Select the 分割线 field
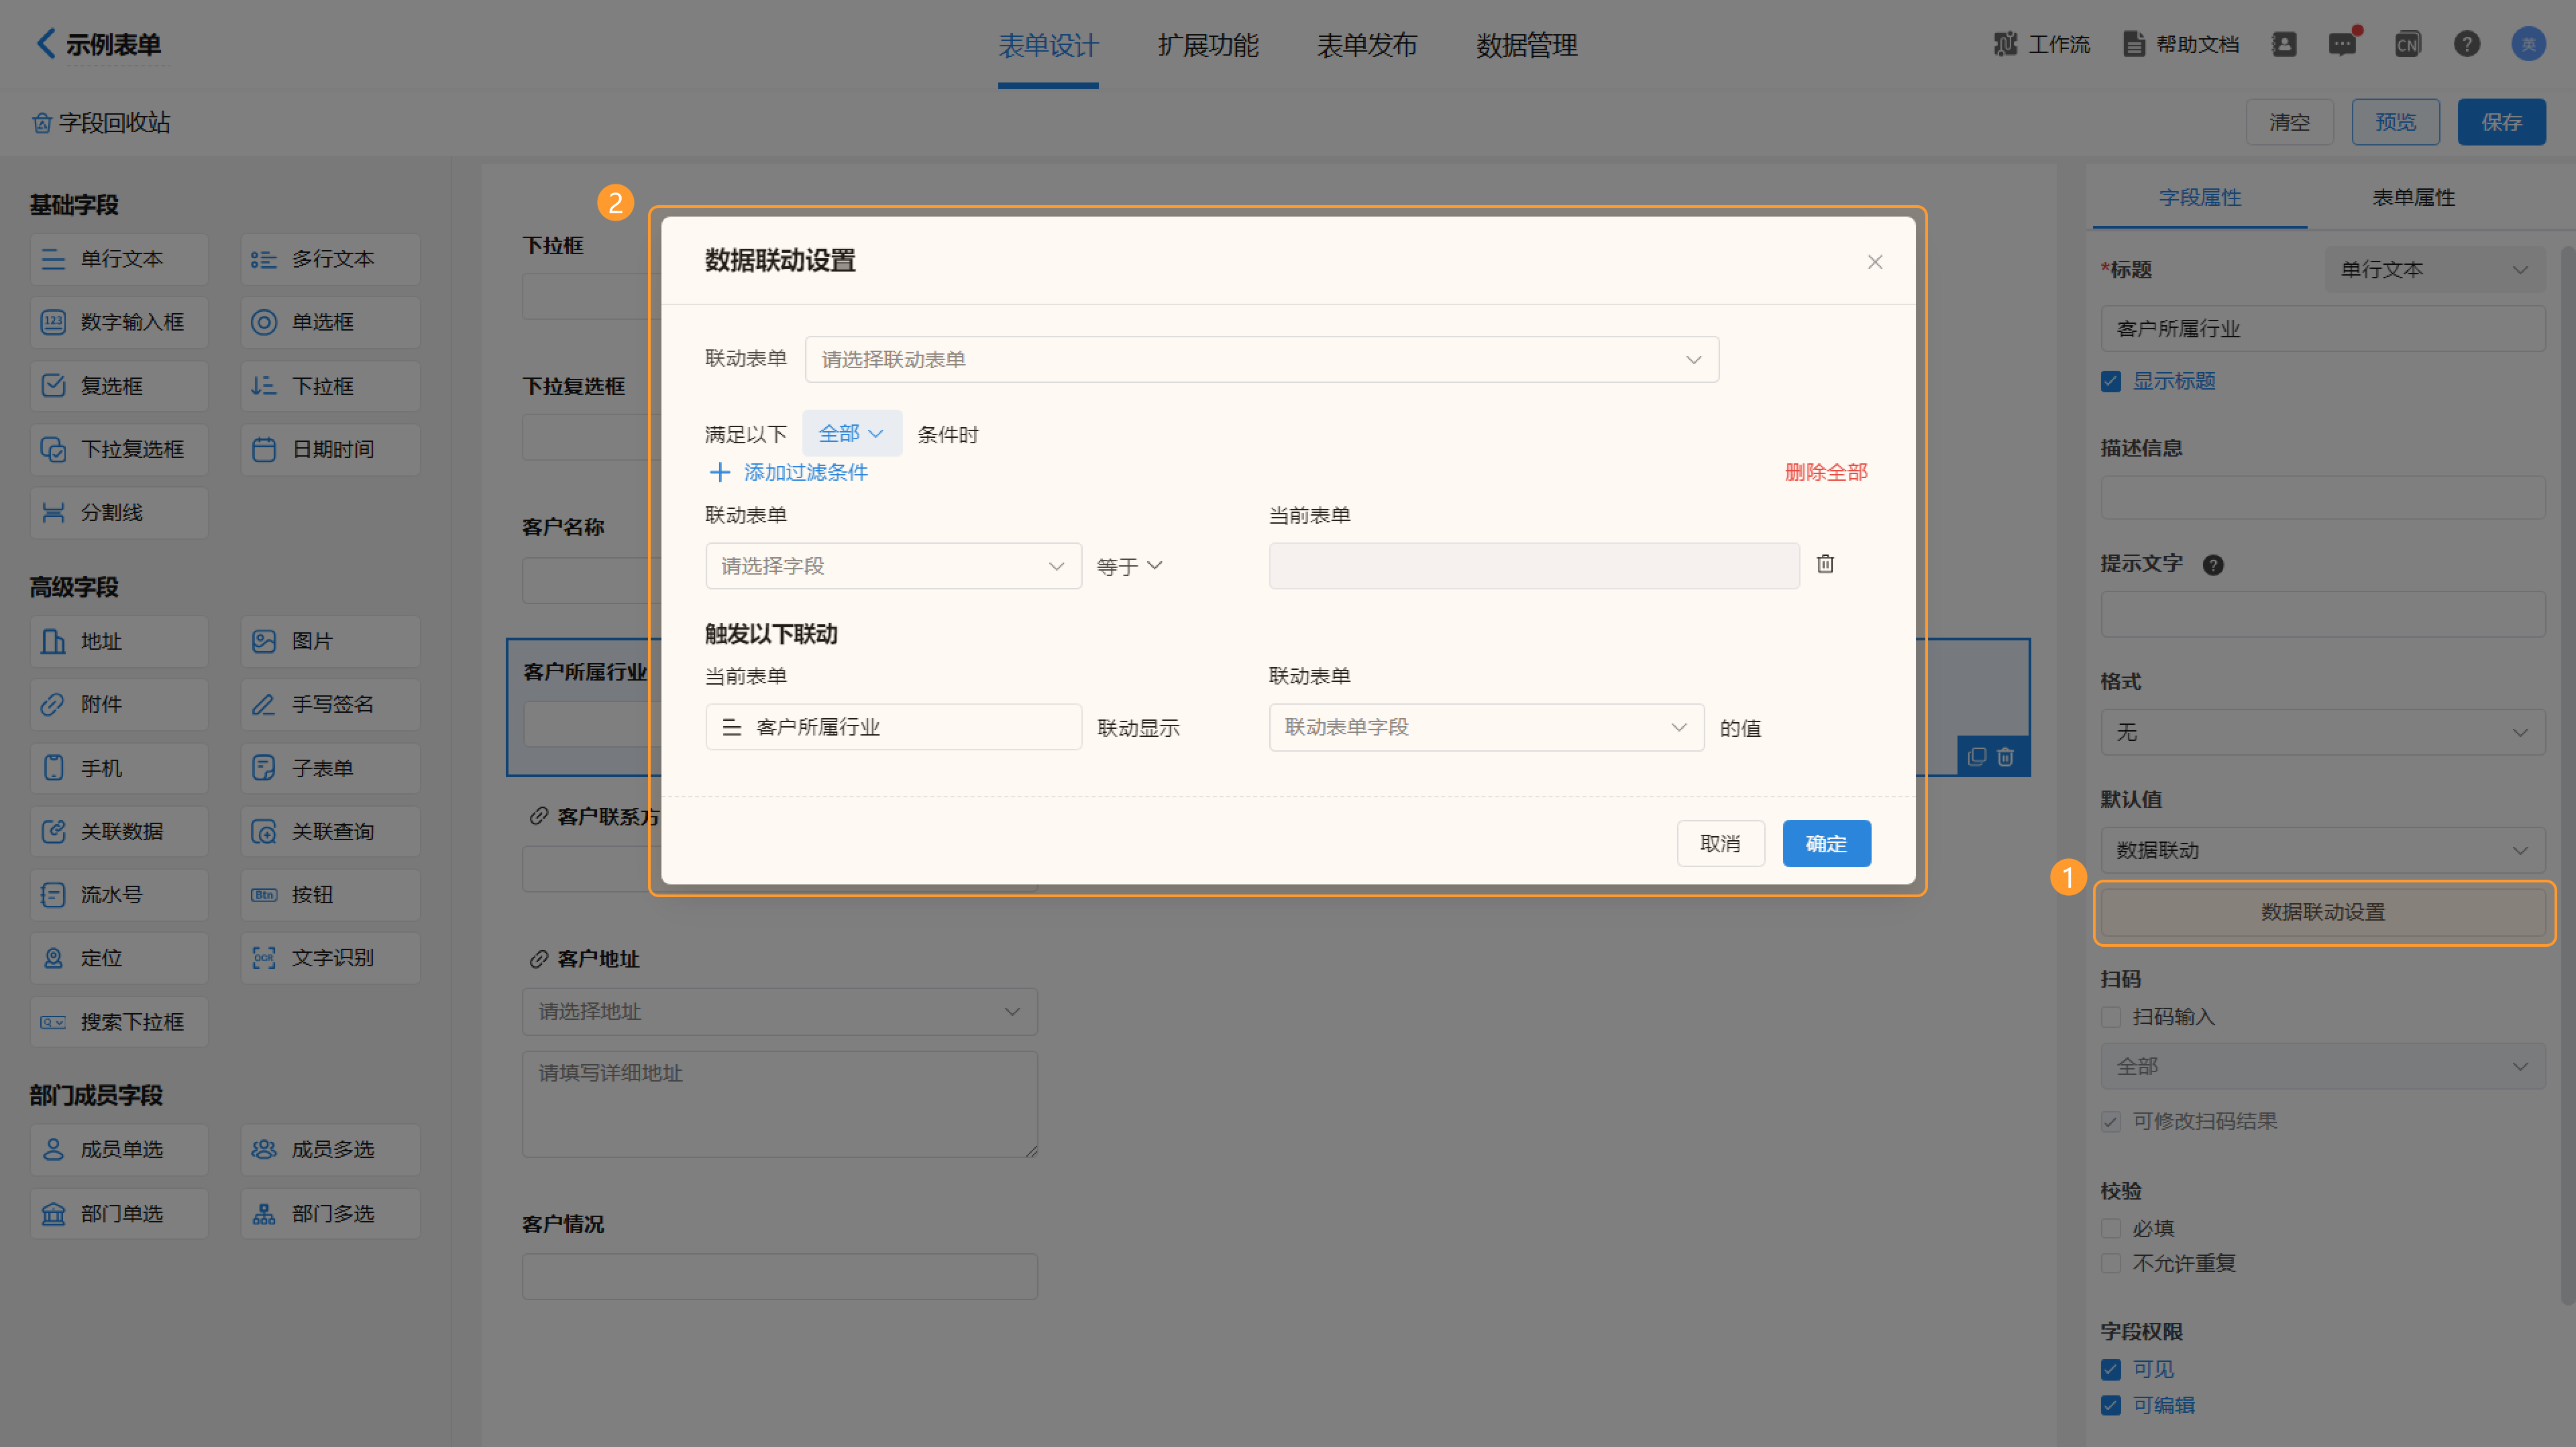 (x=119, y=513)
